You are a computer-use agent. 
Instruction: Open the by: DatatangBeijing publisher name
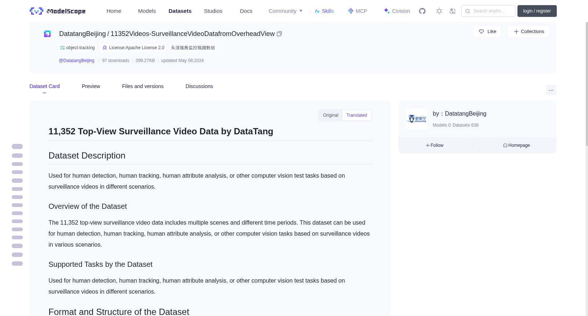click(x=459, y=114)
